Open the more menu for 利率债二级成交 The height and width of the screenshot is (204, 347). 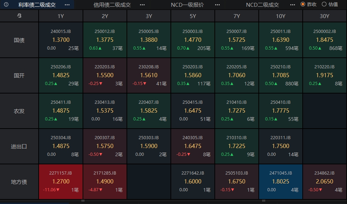[x=67, y=5]
